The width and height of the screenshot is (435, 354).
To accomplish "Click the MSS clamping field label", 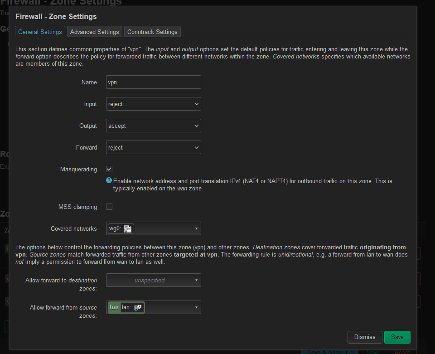I will tap(77, 207).
